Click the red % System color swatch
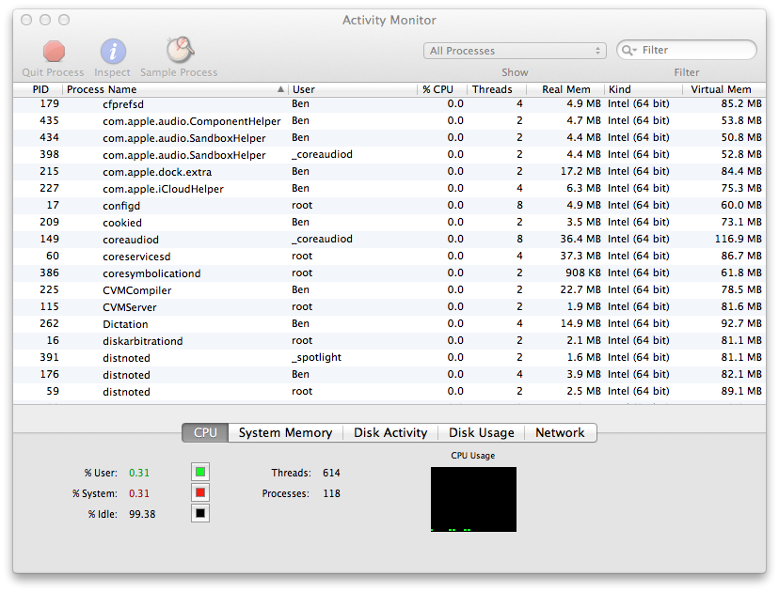 pyautogui.click(x=200, y=492)
